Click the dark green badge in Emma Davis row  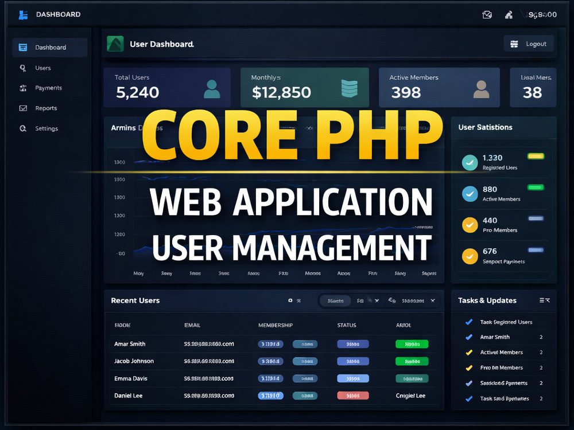412,378
